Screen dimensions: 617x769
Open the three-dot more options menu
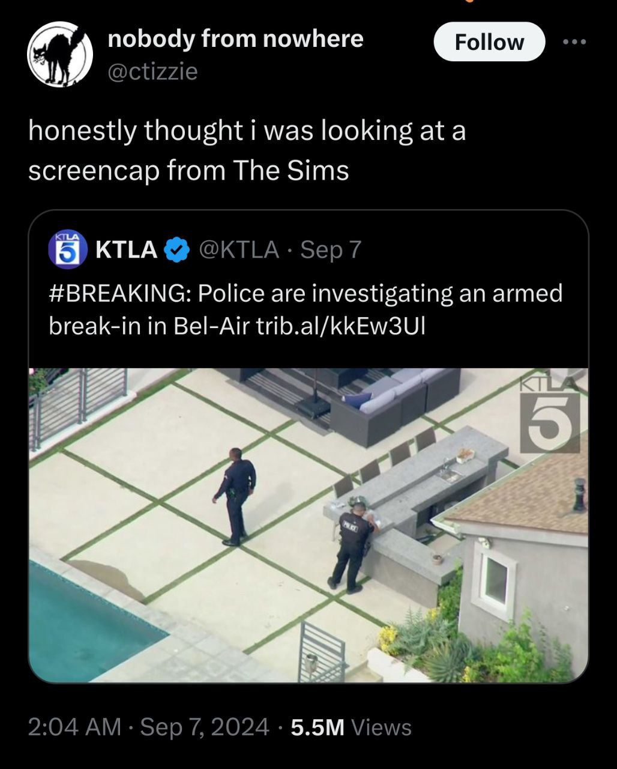574,43
